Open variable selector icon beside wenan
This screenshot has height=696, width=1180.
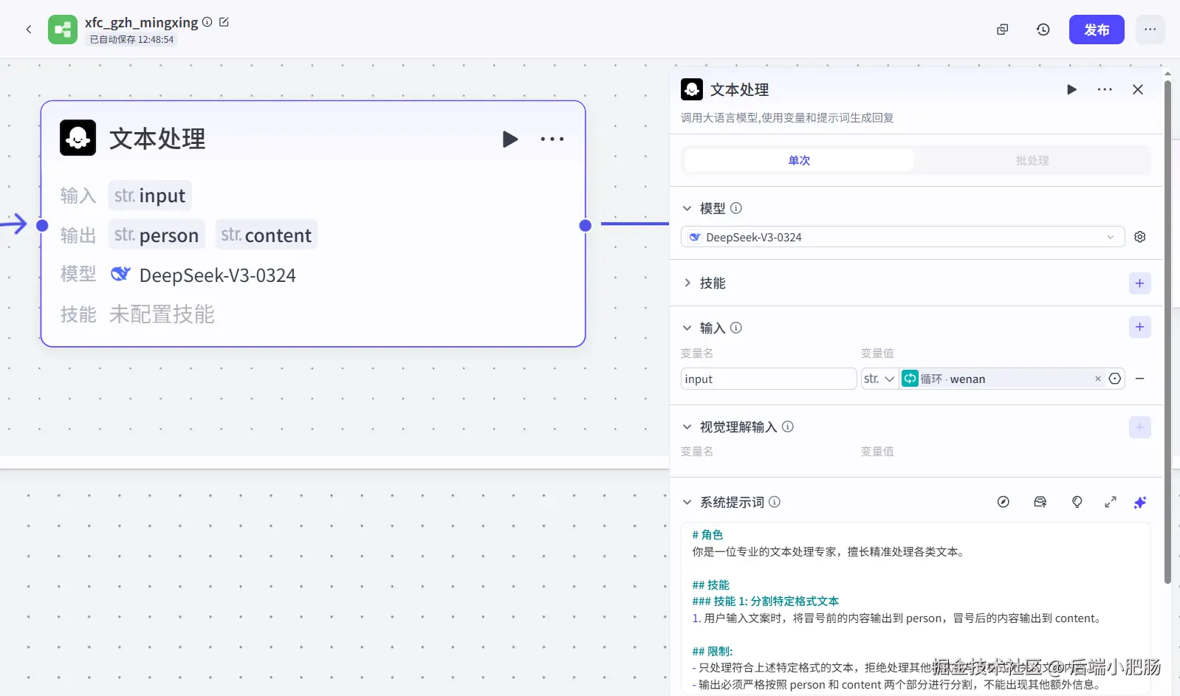(x=1115, y=379)
